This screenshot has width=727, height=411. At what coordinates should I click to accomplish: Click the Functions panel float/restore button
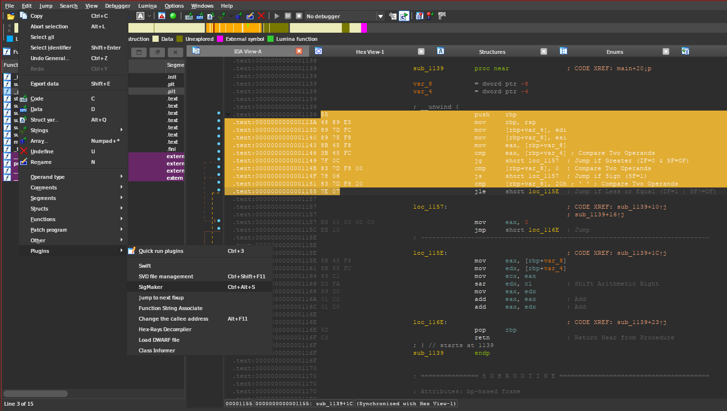coord(157,52)
